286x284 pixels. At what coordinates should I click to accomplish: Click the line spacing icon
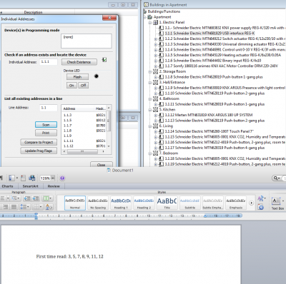tap(24, 207)
